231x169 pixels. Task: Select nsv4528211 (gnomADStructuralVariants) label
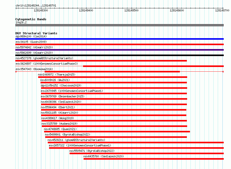76,140
